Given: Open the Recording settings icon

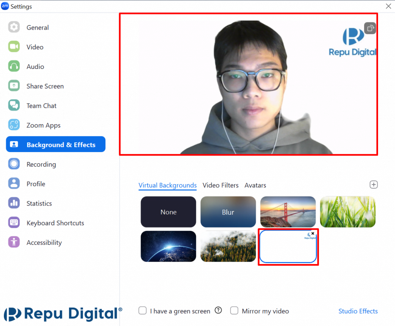Looking at the screenshot, I should click(x=14, y=164).
